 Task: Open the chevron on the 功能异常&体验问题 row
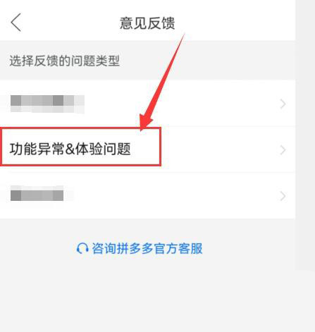coord(283,150)
